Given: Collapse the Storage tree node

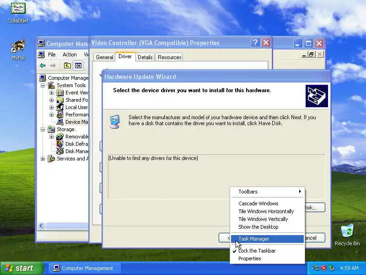Looking at the screenshot, I should tap(43, 129).
